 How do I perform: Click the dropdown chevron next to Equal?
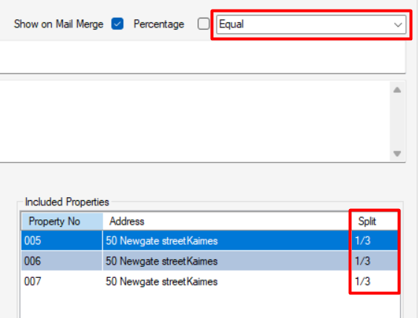tap(398, 24)
